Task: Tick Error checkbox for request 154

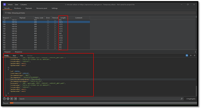Action: [x=48, y=24]
